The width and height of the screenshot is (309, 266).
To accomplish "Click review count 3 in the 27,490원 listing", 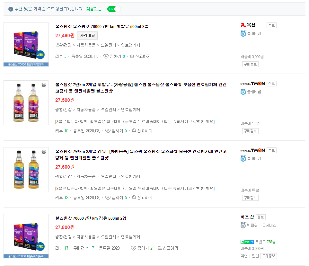I will click(66, 56).
